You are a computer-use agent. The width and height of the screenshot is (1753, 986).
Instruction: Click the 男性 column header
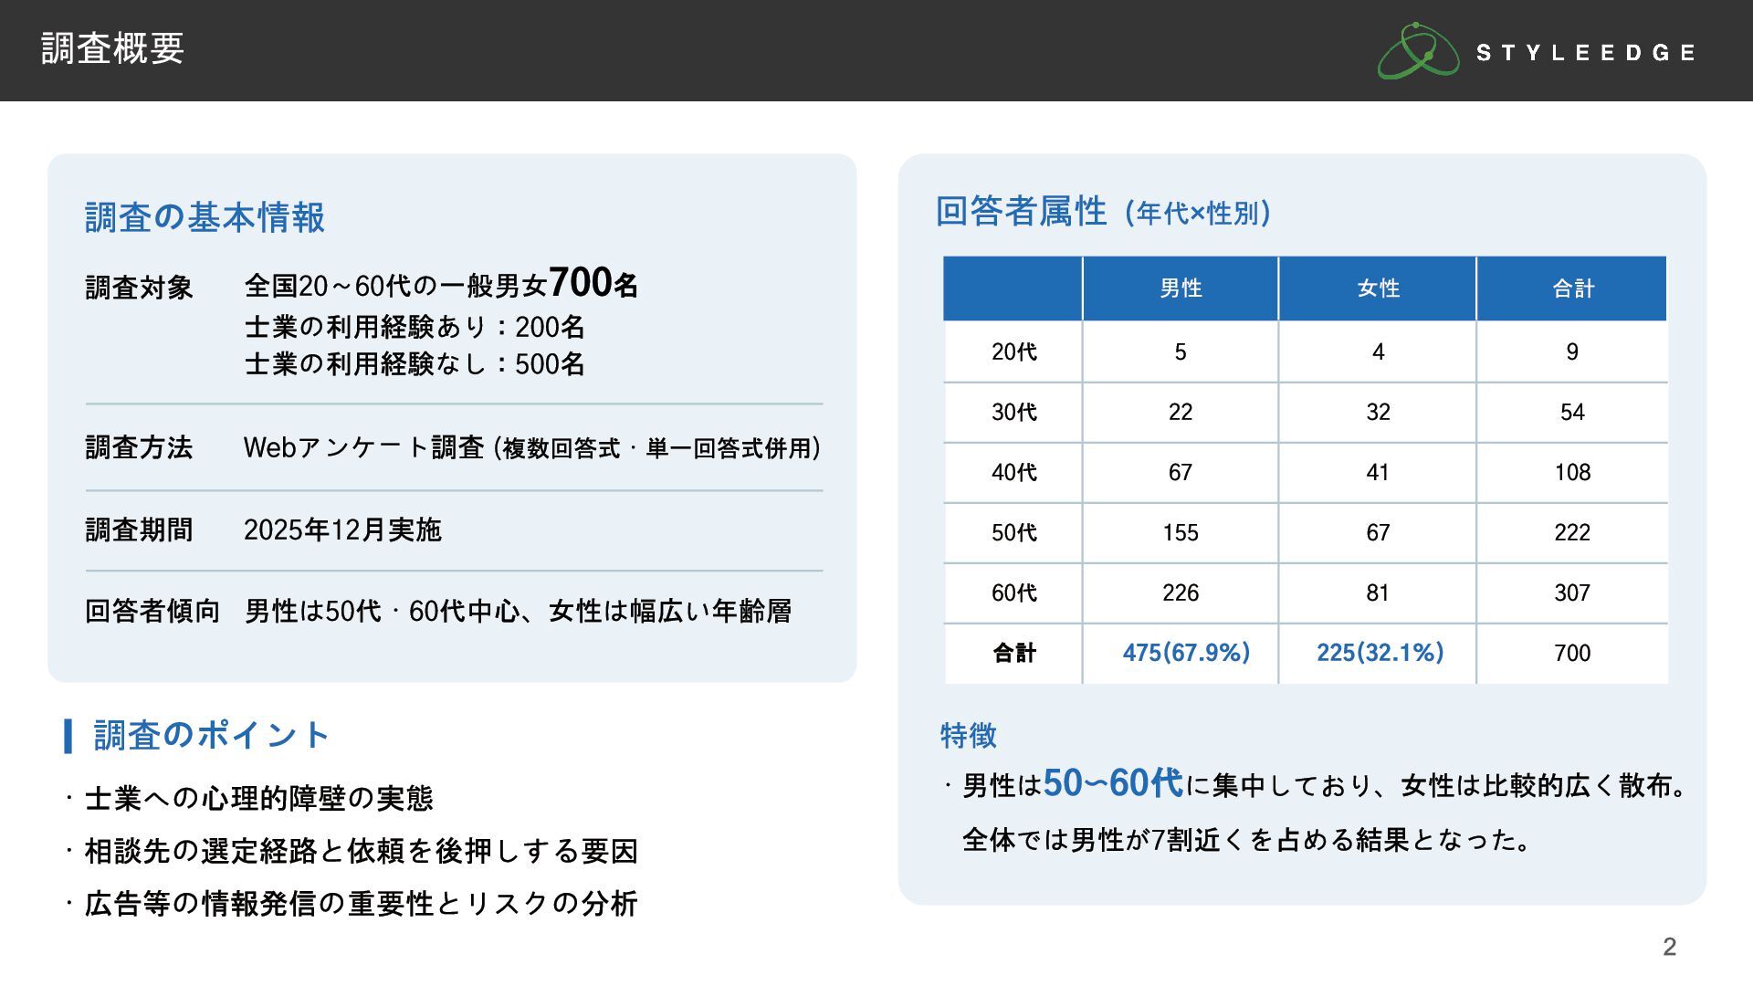pyautogui.click(x=1181, y=288)
